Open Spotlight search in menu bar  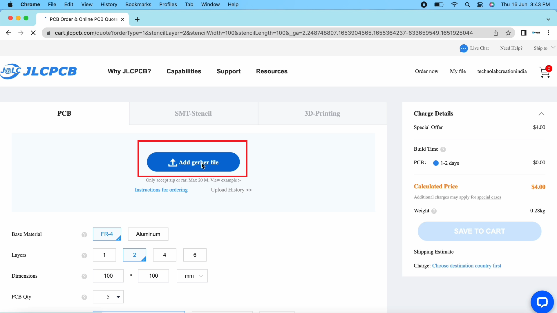click(467, 4)
